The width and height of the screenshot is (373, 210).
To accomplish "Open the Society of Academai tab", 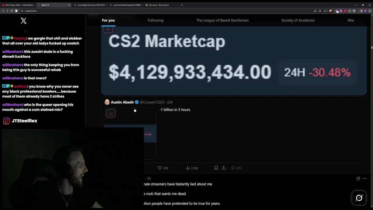I will click(298, 20).
